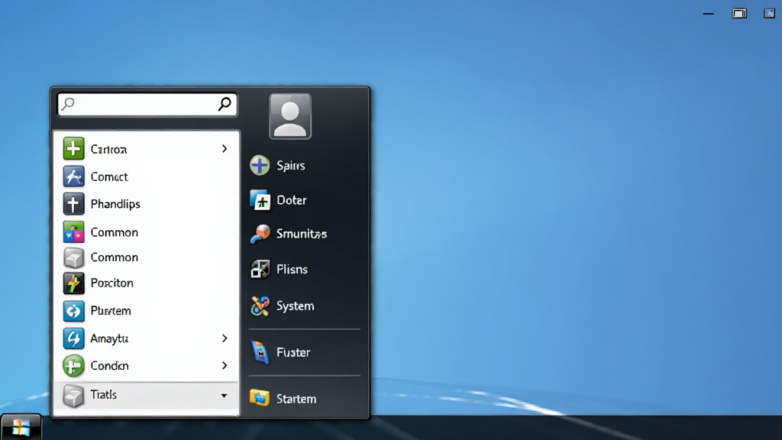
Task: Click the Startem folder icon
Action: tap(260, 397)
